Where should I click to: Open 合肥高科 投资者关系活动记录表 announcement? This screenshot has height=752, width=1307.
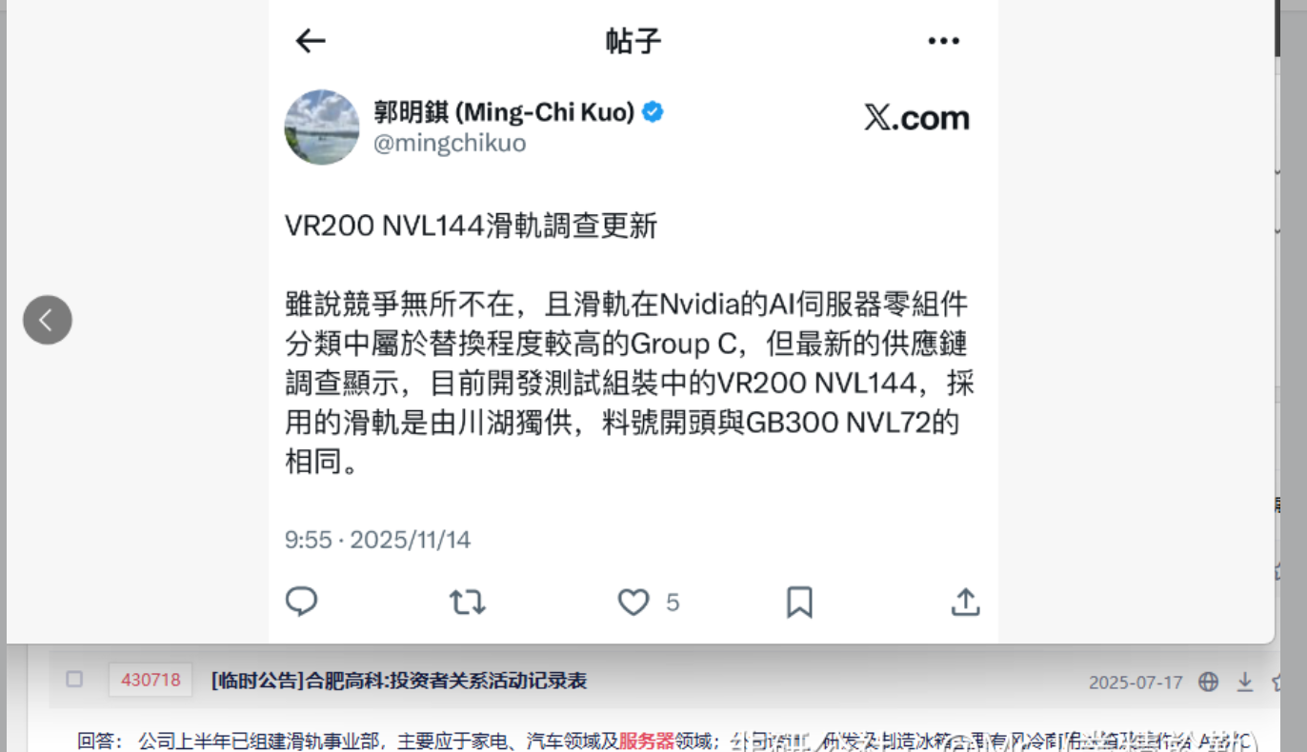(399, 681)
